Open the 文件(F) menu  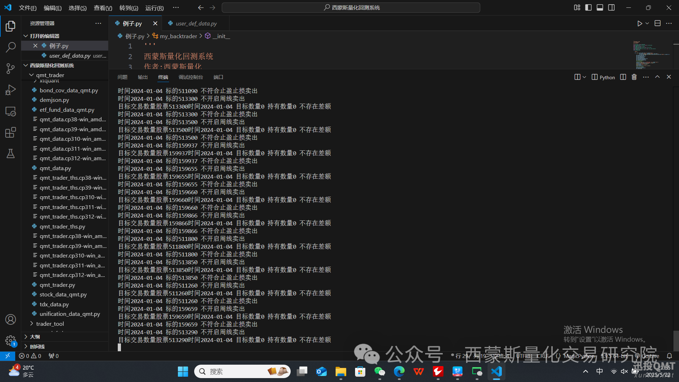28,8
